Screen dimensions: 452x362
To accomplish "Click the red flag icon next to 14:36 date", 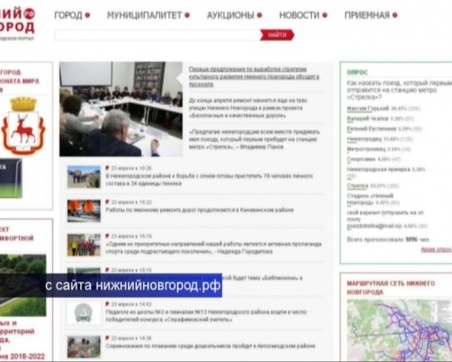I will [108, 338].
